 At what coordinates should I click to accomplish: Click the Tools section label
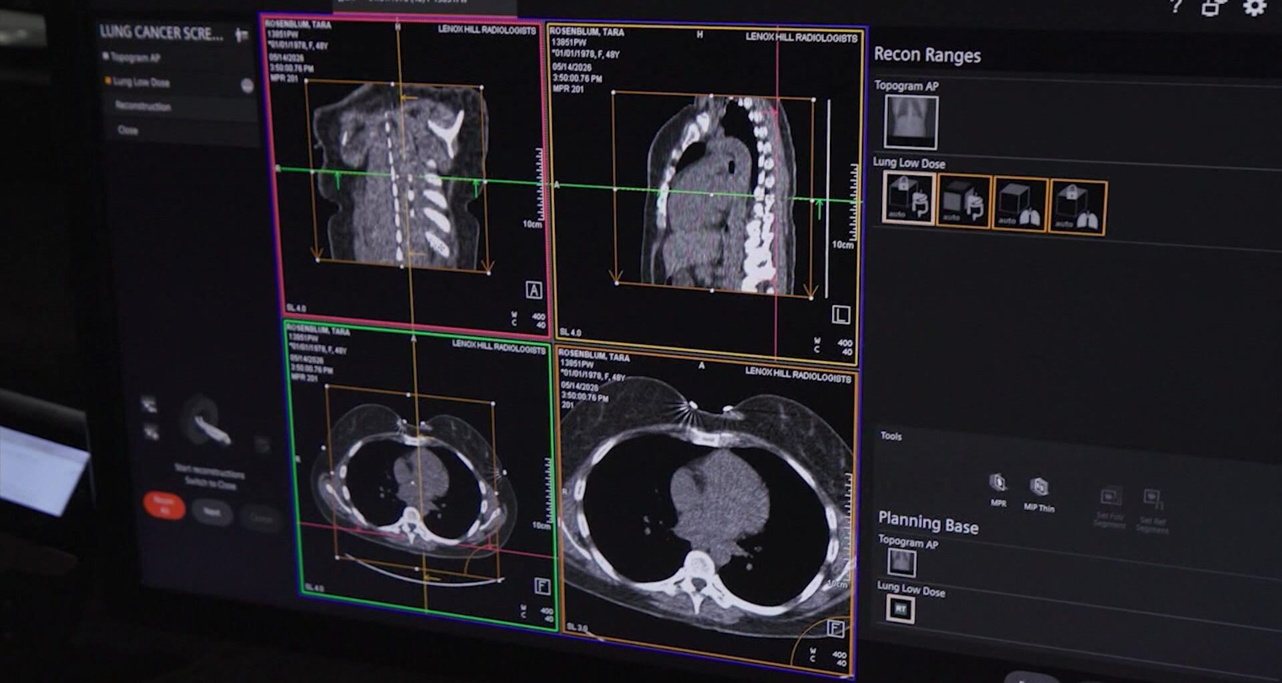pyautogui.click(x=891, y=436)
